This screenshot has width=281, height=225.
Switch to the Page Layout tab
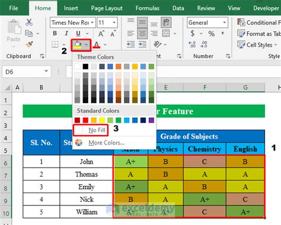(x=107, y=8)
